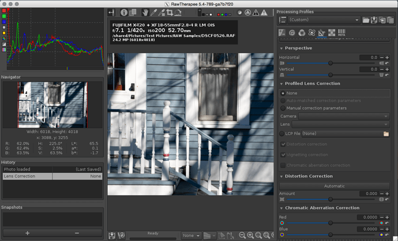Viewport: 398px width, 241px height.
Task: Select LCP File radio option
Action: tap(281, 133)
